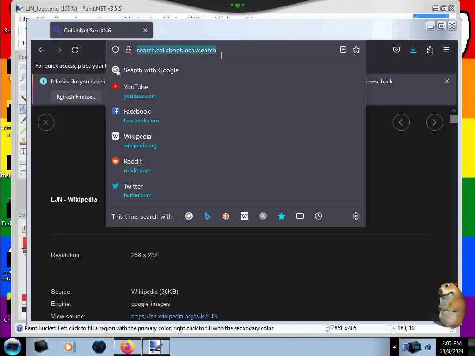Choose the Facebook suggestion
This screenshot has height=356, width=475.
236,115
